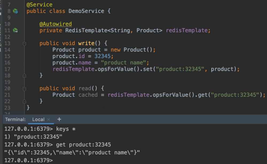Click the autowired dependency icon on line 11
This screenshot has width=267, height=164.
click(15, 30)
